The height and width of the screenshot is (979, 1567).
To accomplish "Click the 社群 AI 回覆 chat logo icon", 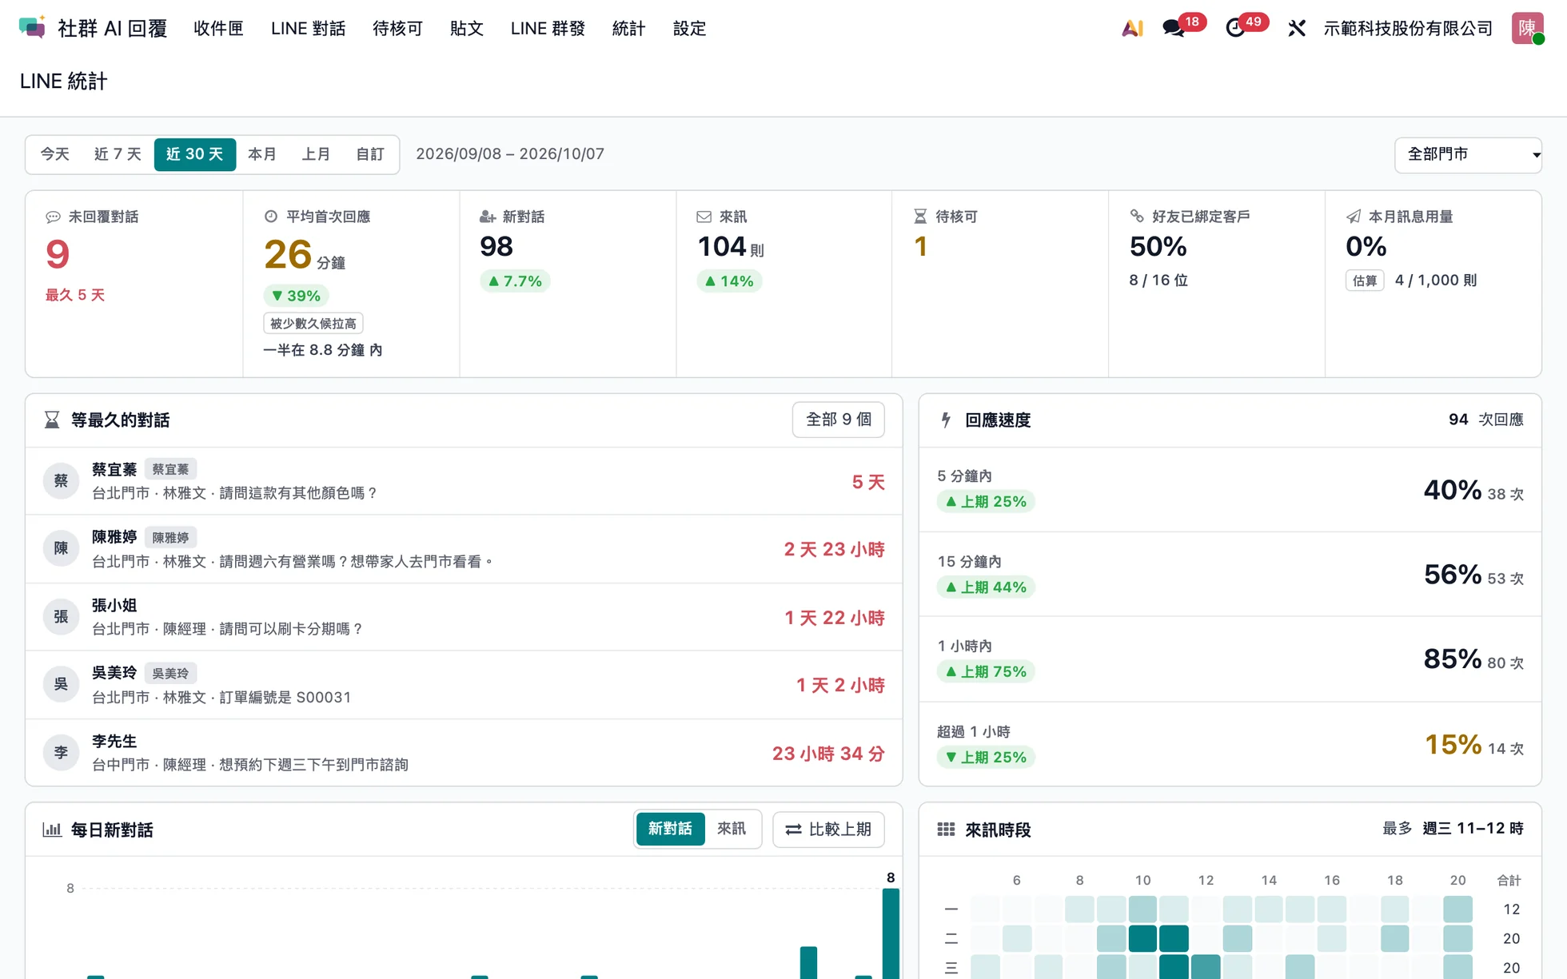I will 32,28.
